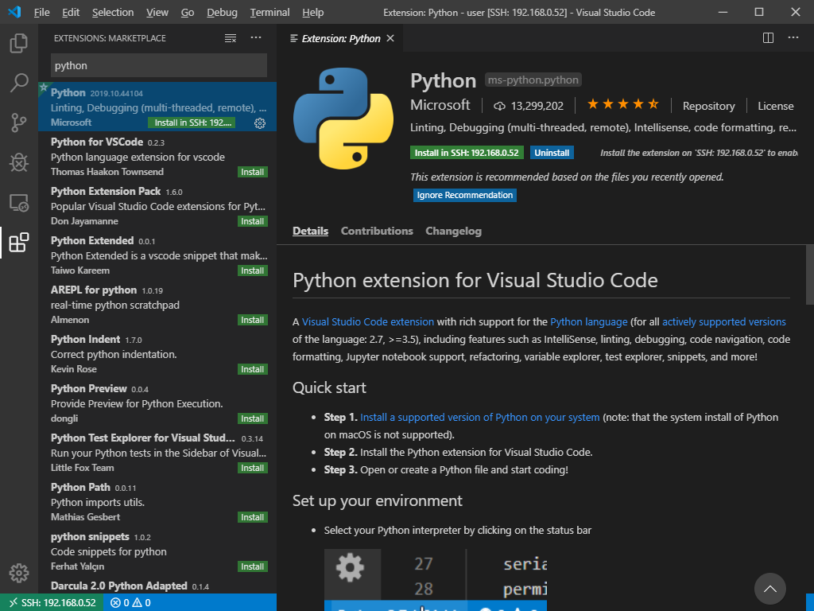
Task: Click the errors and warnings status indicator
Action: (x=131, y=603)
